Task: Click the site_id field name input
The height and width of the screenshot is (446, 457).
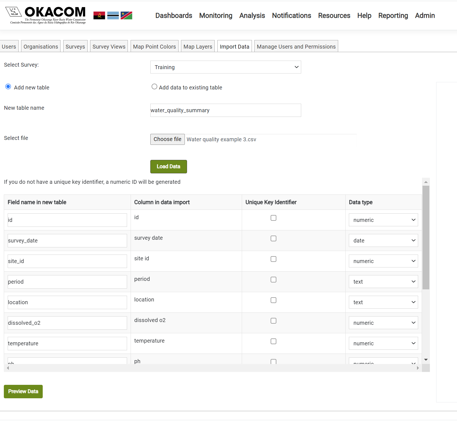Action: 67,261
